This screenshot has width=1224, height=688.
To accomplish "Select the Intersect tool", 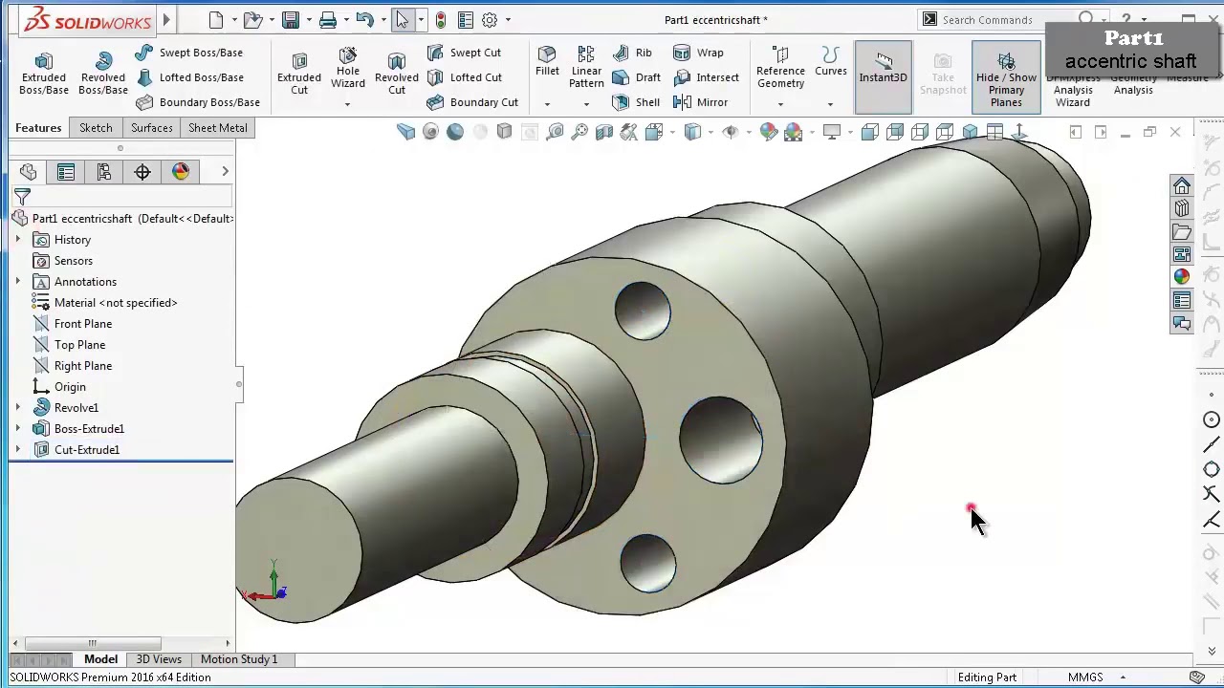I will coord(706,77).
